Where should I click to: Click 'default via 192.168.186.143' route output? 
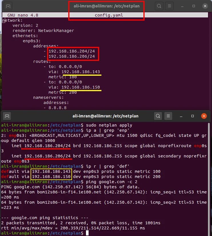tap(81, 171)
